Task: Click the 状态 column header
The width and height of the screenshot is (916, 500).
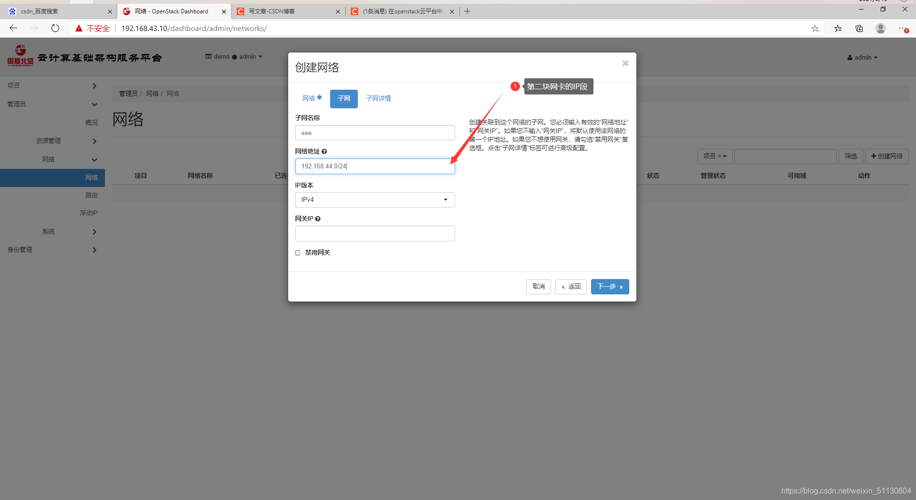Action: coord(653,176)
